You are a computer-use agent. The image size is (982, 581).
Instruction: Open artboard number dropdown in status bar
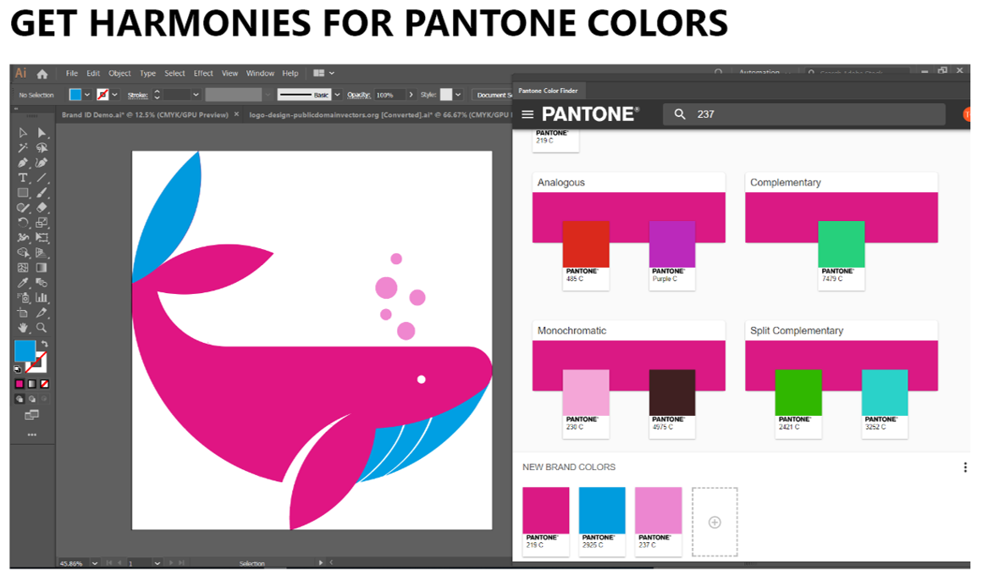tap(157, 563)
